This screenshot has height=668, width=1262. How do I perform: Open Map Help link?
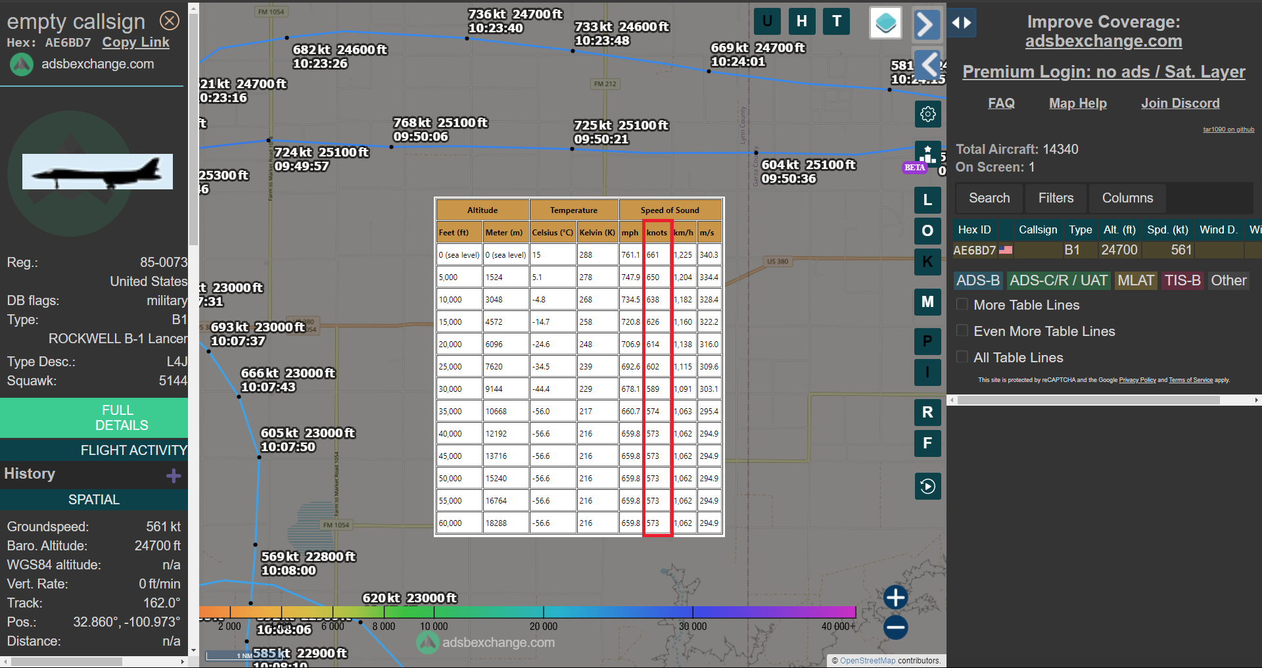tap(1077, 103)
